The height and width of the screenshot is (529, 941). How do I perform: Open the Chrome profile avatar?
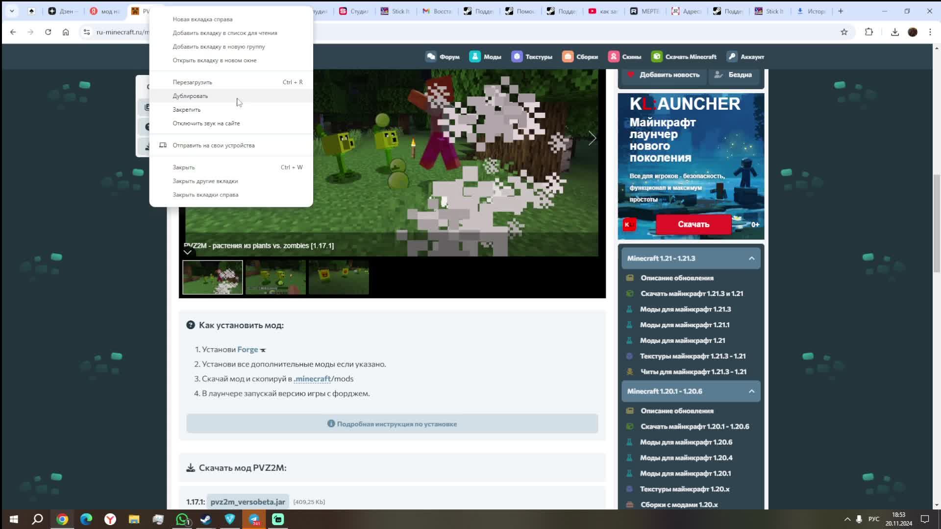coord(913,32)
